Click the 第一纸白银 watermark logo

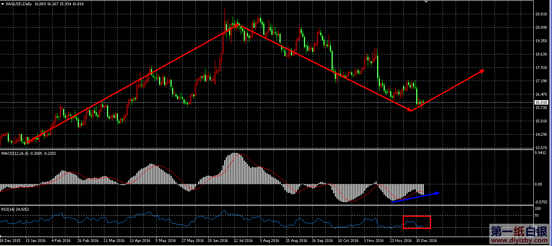pyautogui.click(x=519, y=231)
